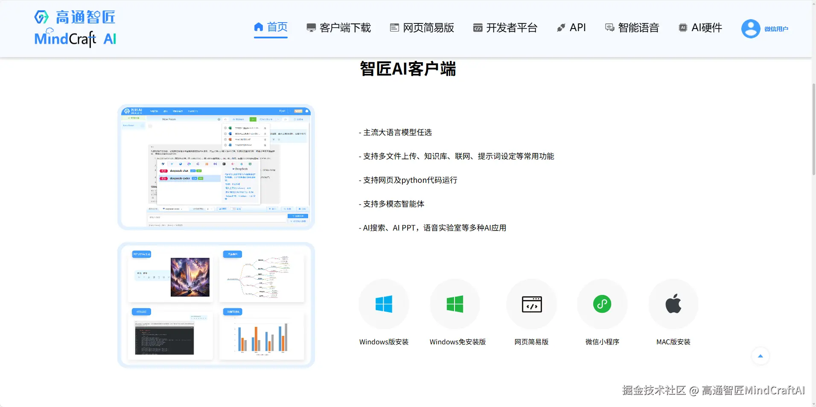This screenshot has height=407, width=816.
Task: Click the page vertical scrollbar
Action: pos(813,129)
